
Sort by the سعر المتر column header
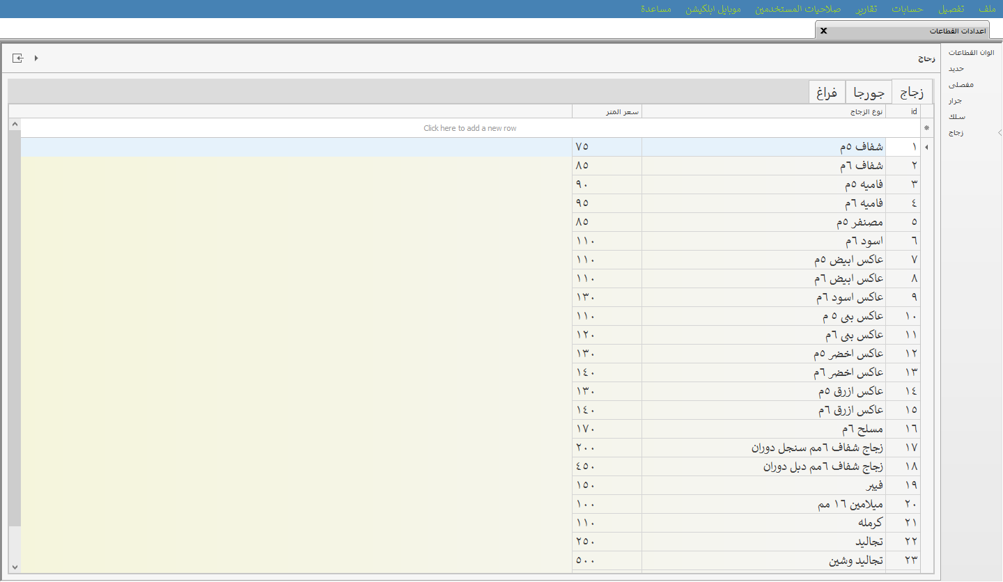pyautogui.click(x=607, y=111)
